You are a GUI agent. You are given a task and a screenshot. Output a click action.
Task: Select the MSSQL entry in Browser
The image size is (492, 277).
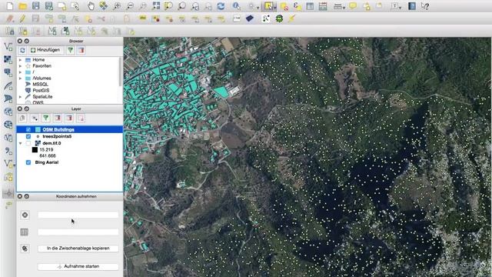point(40,84)
